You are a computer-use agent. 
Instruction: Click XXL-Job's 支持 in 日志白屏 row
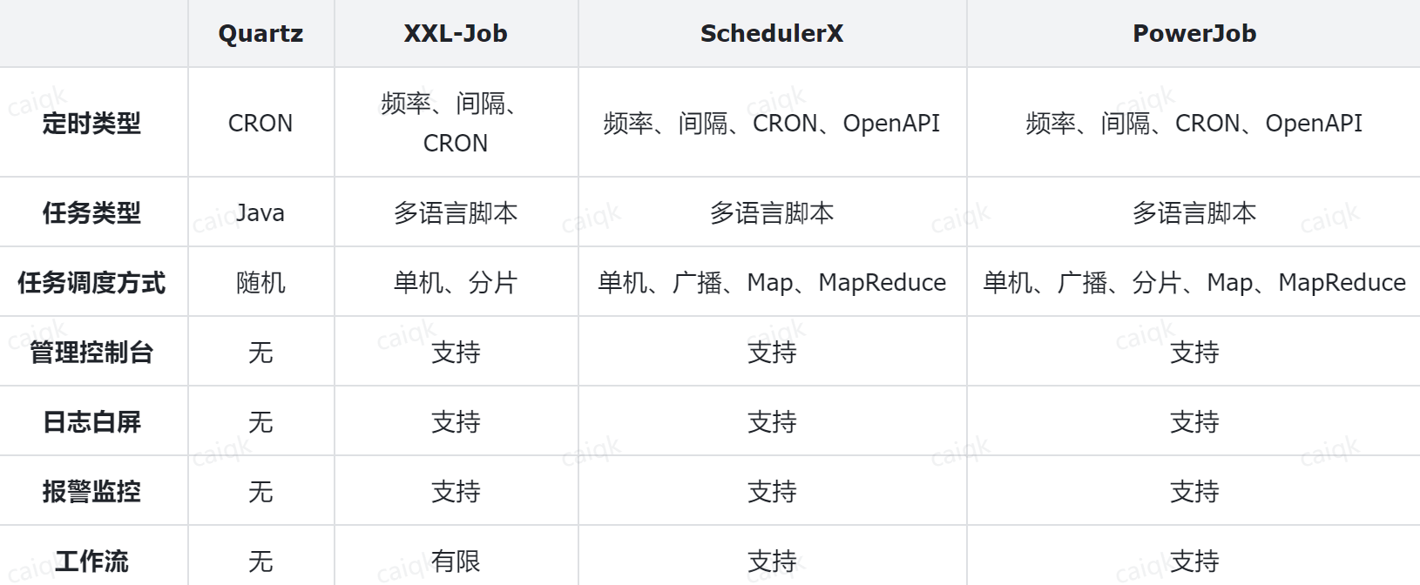pyautogui.click(x=456, y=421)
